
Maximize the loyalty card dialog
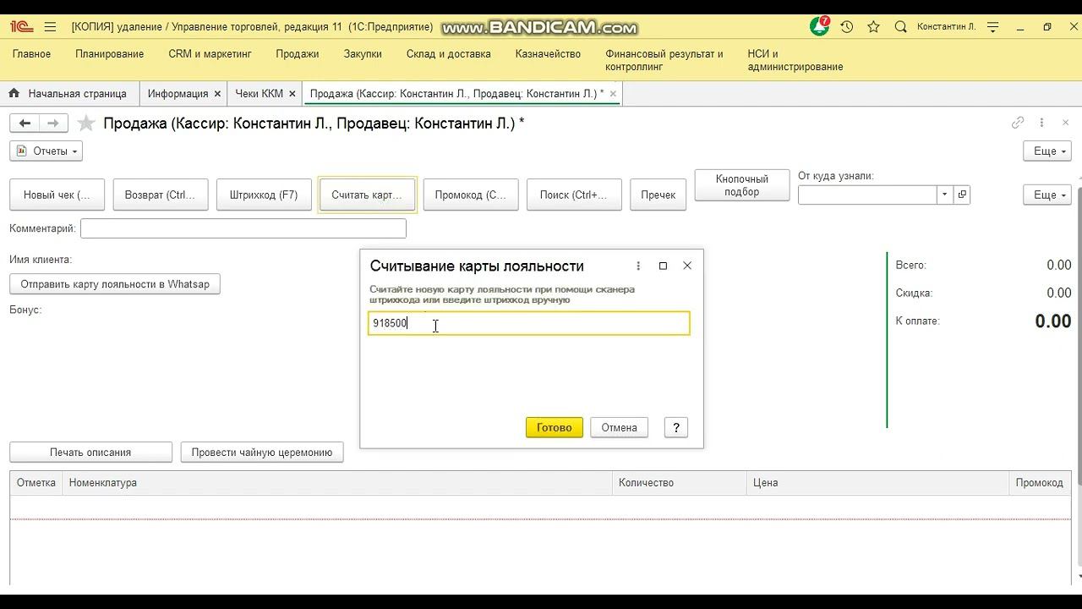pyautogui.click(x=663, y=266)
